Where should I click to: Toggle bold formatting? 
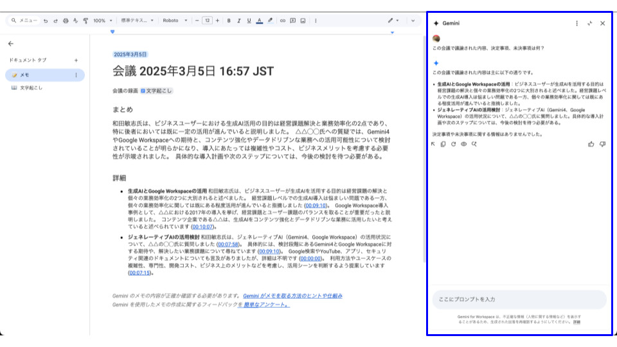click(x=228, y=21)
